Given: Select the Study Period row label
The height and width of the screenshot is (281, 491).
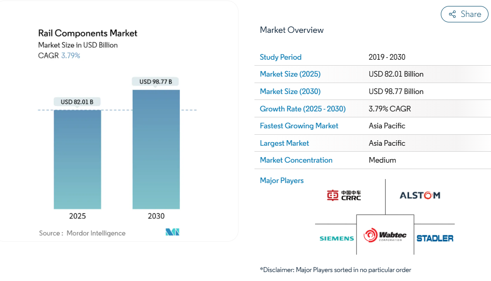Looking at the screenshot, I should point(280,57).
